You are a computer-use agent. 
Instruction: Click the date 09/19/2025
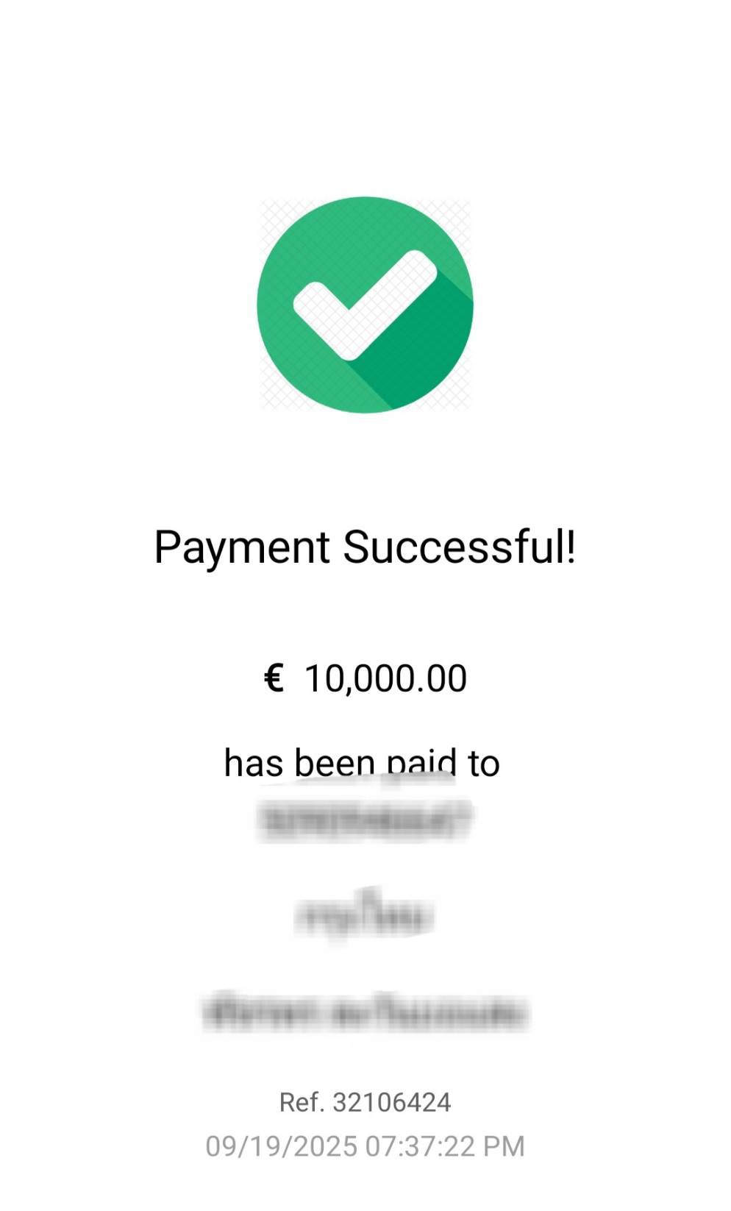coord(282,1146)
